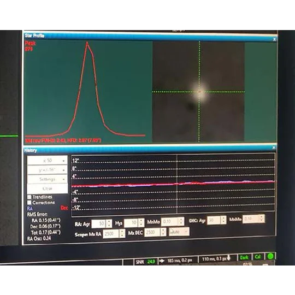Adjust RA MnMo with its stepper
The width and height of the screenshot is (295, 295).
coord(181,221)
